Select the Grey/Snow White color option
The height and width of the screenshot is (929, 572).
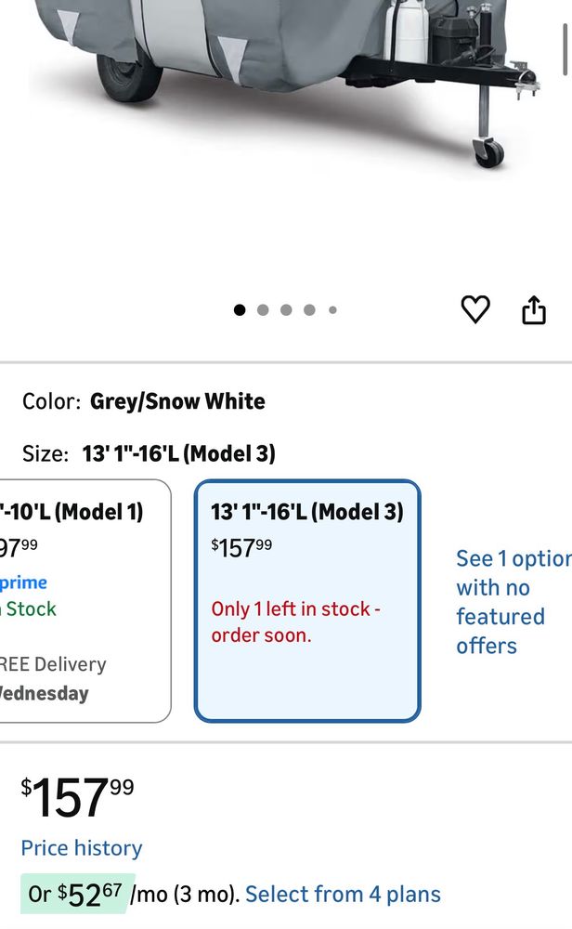pos(176,401)
